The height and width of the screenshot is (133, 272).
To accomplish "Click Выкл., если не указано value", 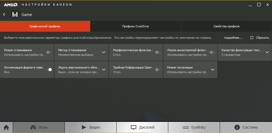I will click(79, 72).
